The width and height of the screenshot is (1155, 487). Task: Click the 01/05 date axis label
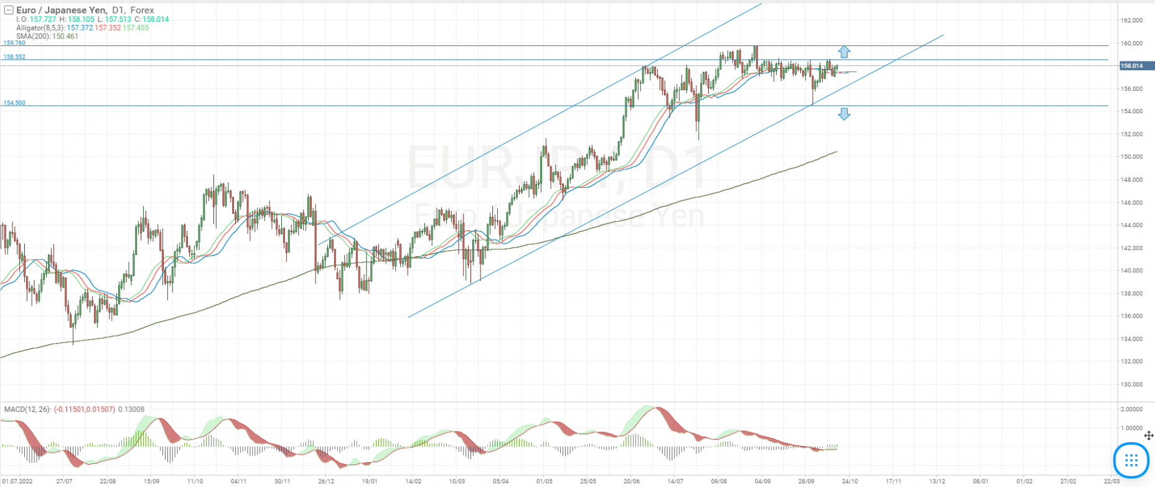(x=544, y=481)
